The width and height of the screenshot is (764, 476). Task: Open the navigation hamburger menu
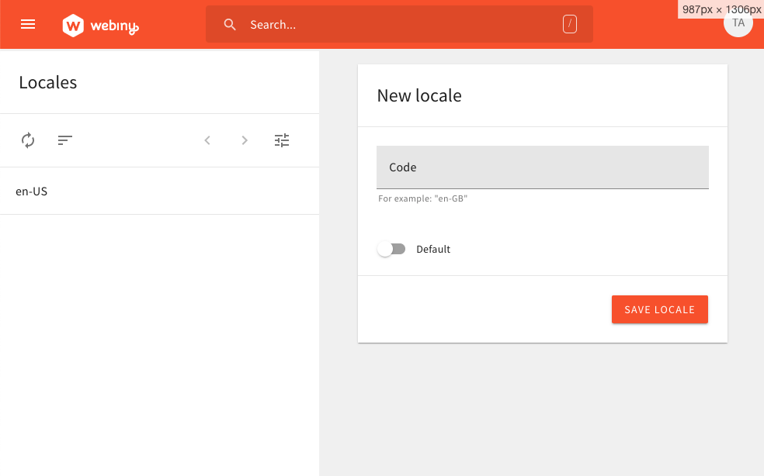point(28,24)
